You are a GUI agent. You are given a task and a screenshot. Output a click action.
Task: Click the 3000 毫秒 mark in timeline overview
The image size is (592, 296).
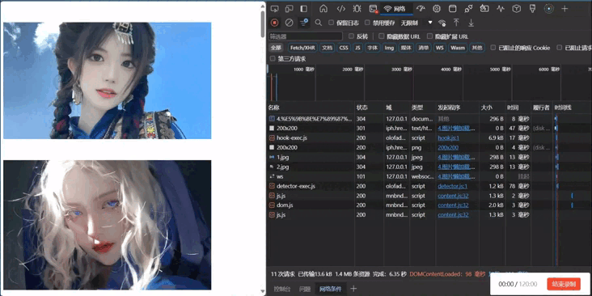pos(402,70)
